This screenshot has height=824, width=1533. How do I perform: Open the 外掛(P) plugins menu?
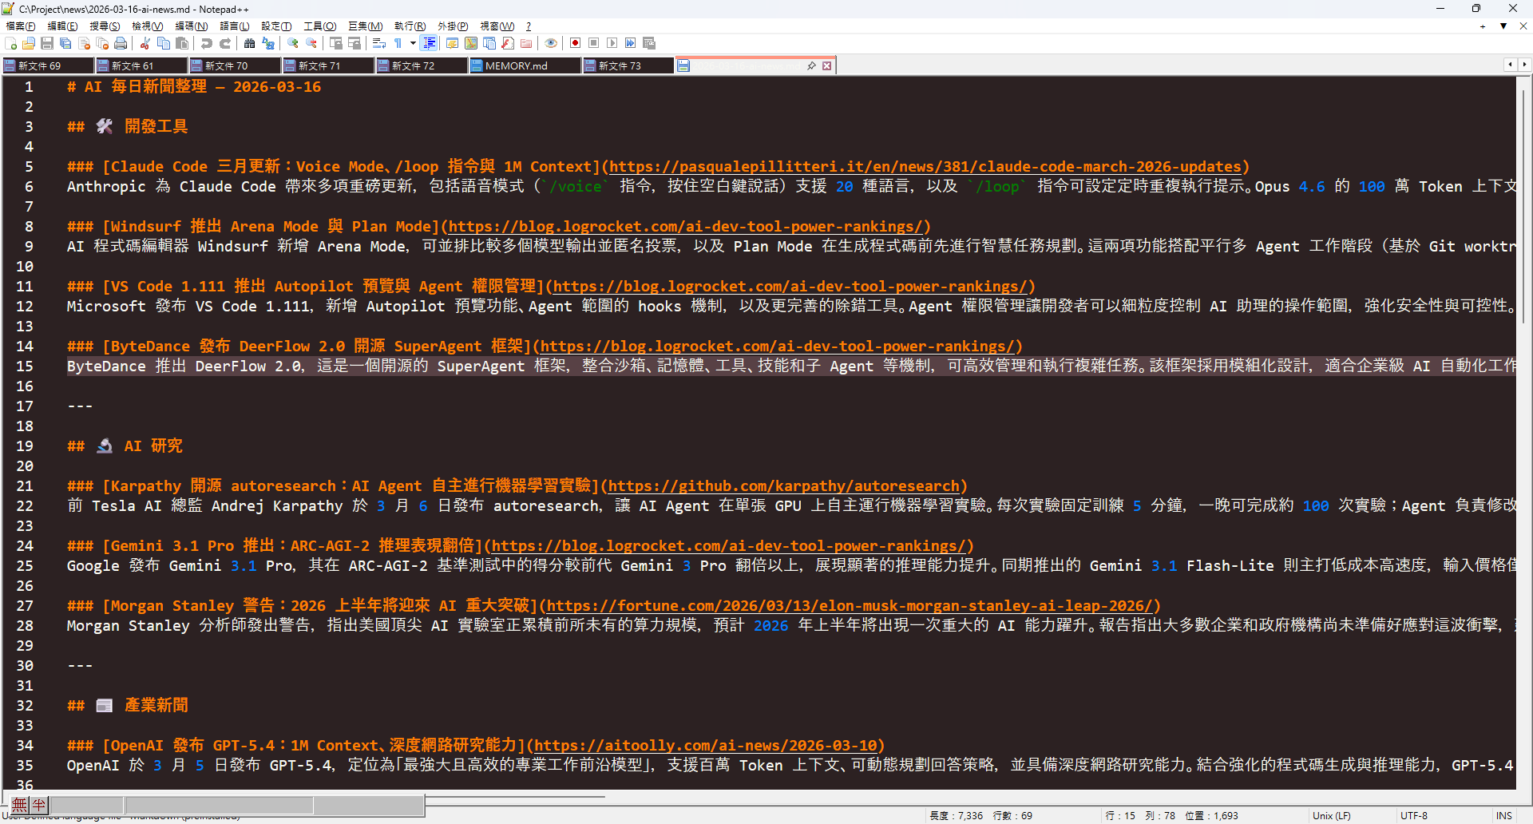coord(453,26)
